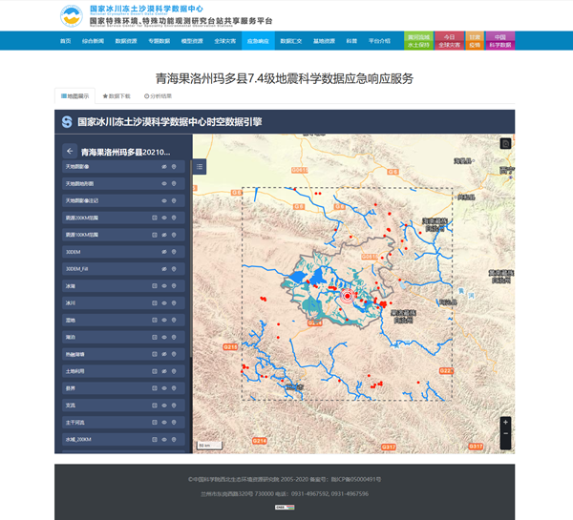This screenshot has width=573, height=520.
Task: Open the 平台介绍 navigation menu
Action: point(379,42)
